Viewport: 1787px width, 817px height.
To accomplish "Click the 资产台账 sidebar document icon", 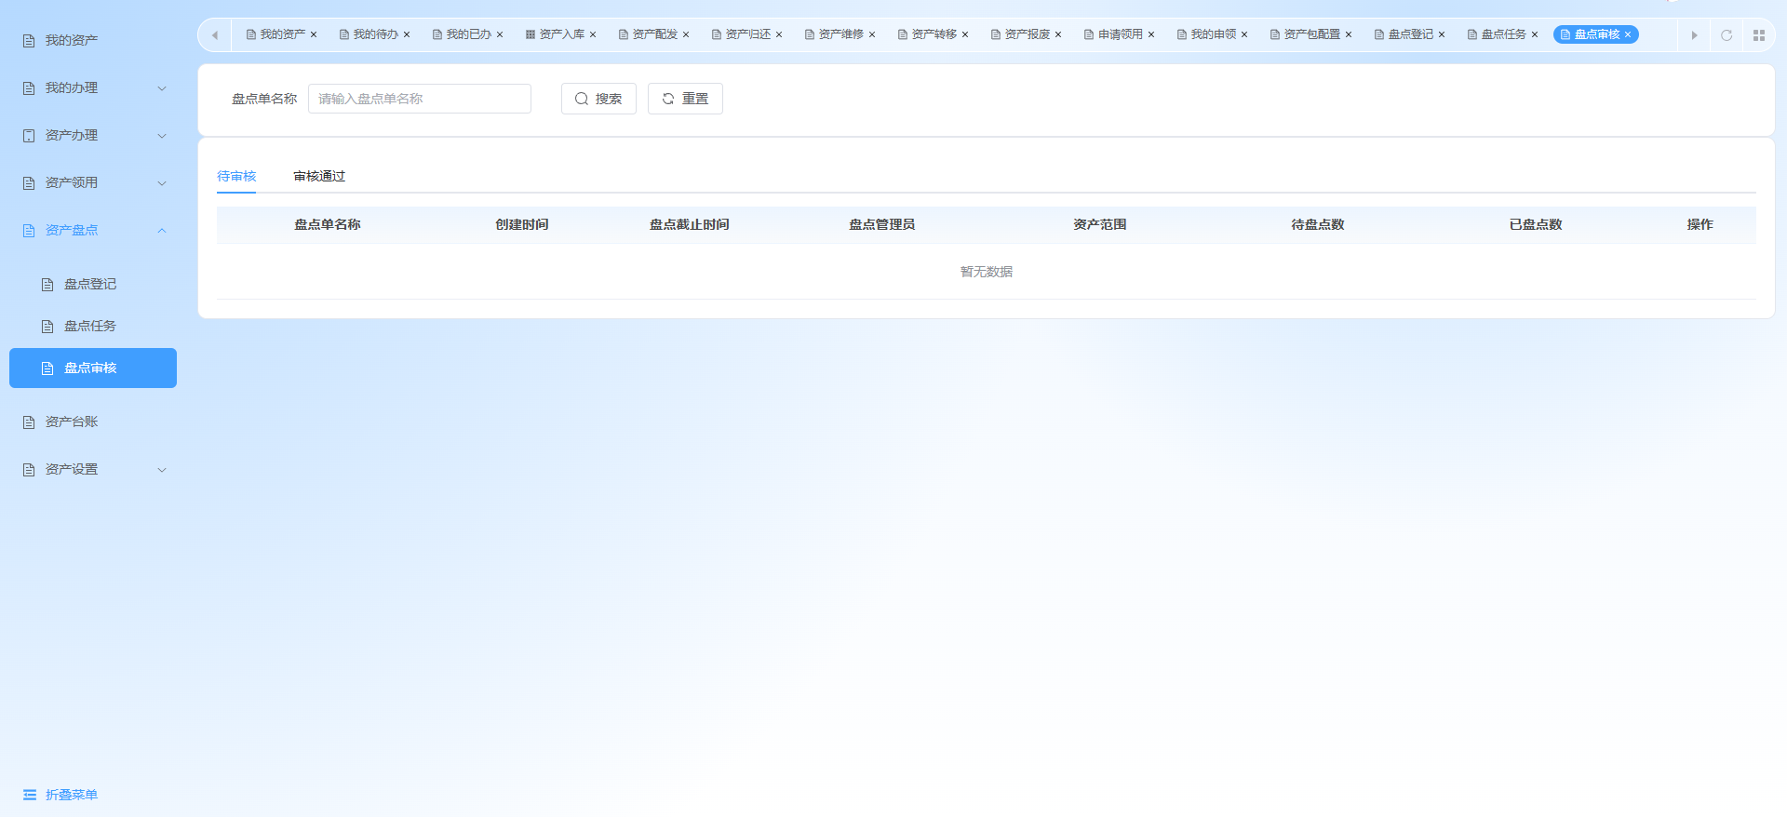I will point(29,422).
